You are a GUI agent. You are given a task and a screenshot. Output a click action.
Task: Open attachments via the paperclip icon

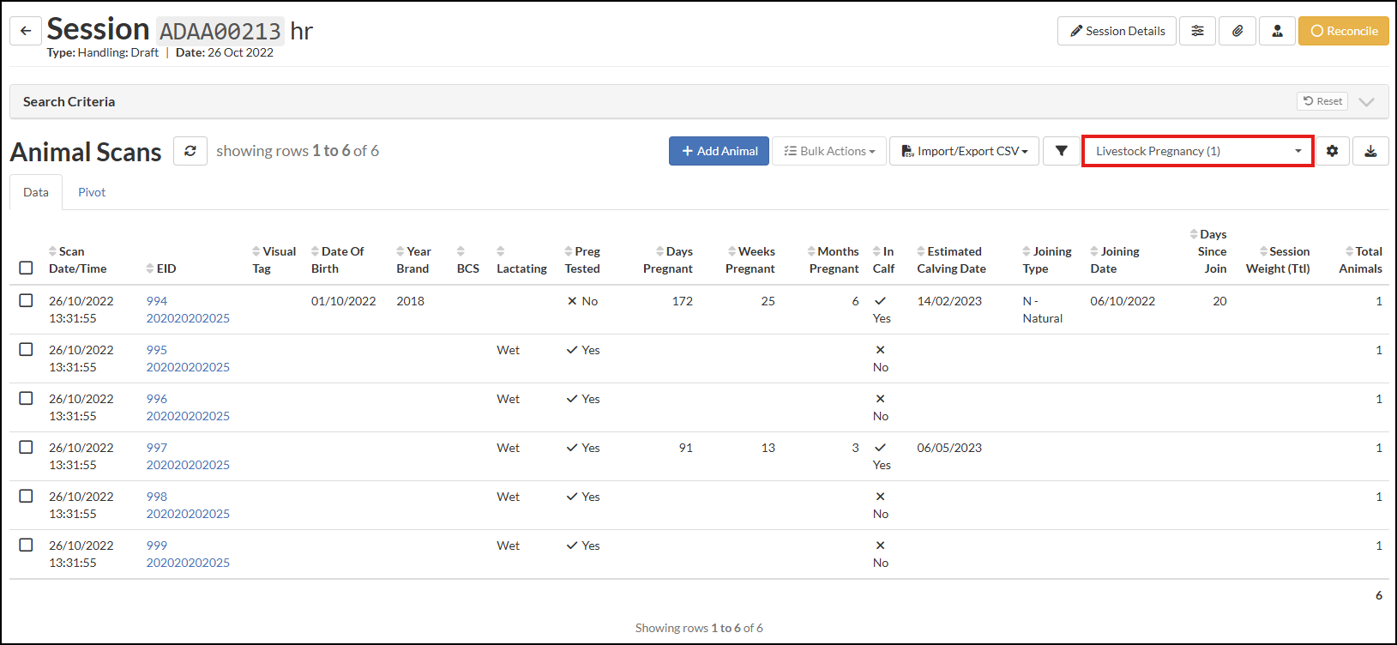click(x=1237, y=31)
